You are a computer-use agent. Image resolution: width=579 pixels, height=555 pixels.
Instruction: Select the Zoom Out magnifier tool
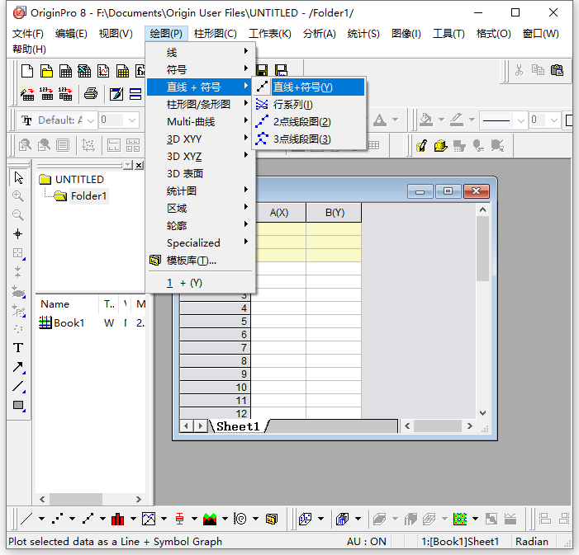[x=17, y=215]
